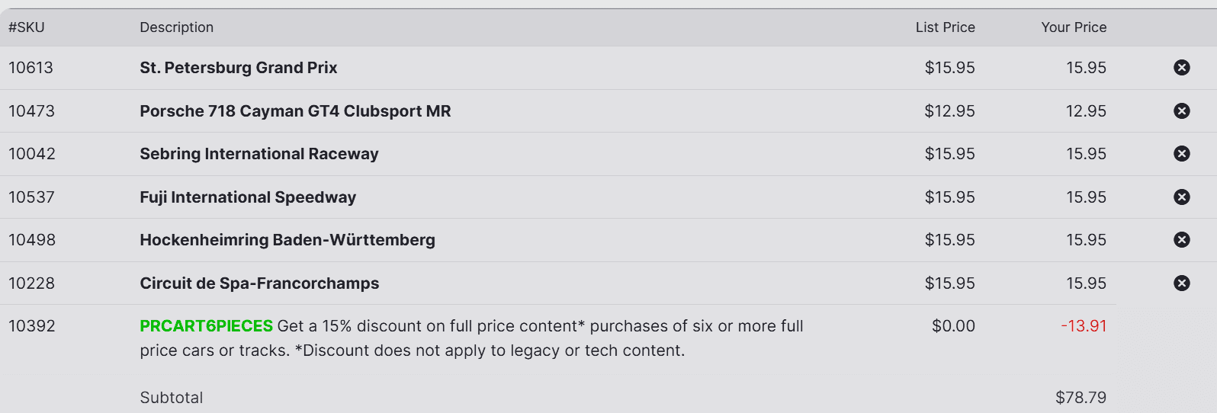Click the List Price column header
Viewport: 1217px width, 413px height.
coord(945,27)
